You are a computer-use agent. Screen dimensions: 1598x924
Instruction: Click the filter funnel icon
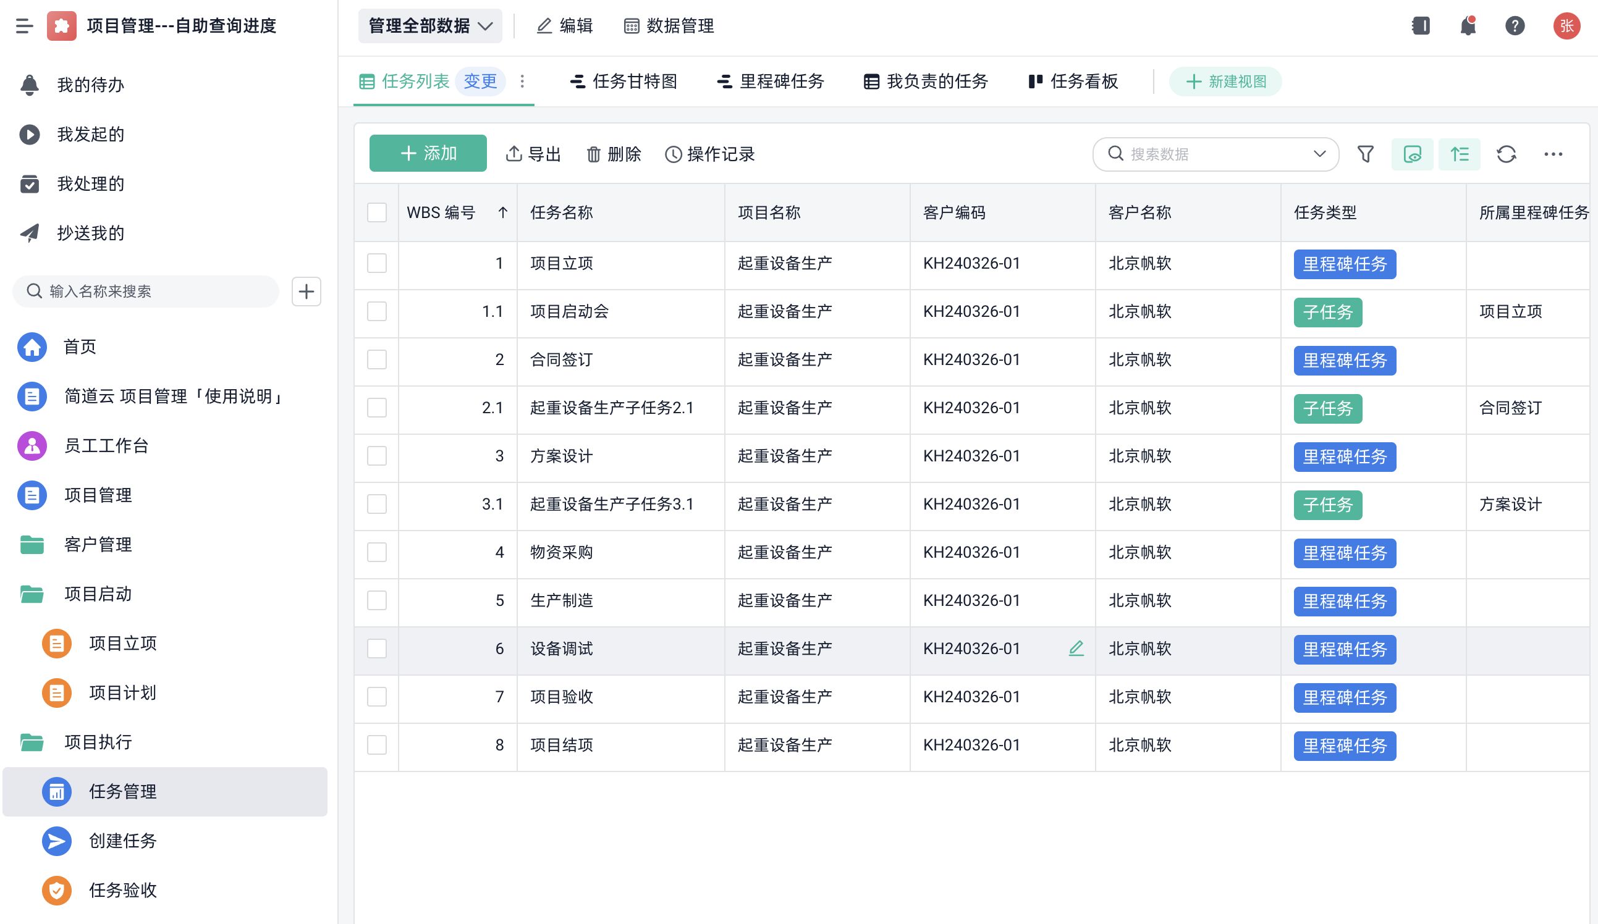tap(1365, 154)
